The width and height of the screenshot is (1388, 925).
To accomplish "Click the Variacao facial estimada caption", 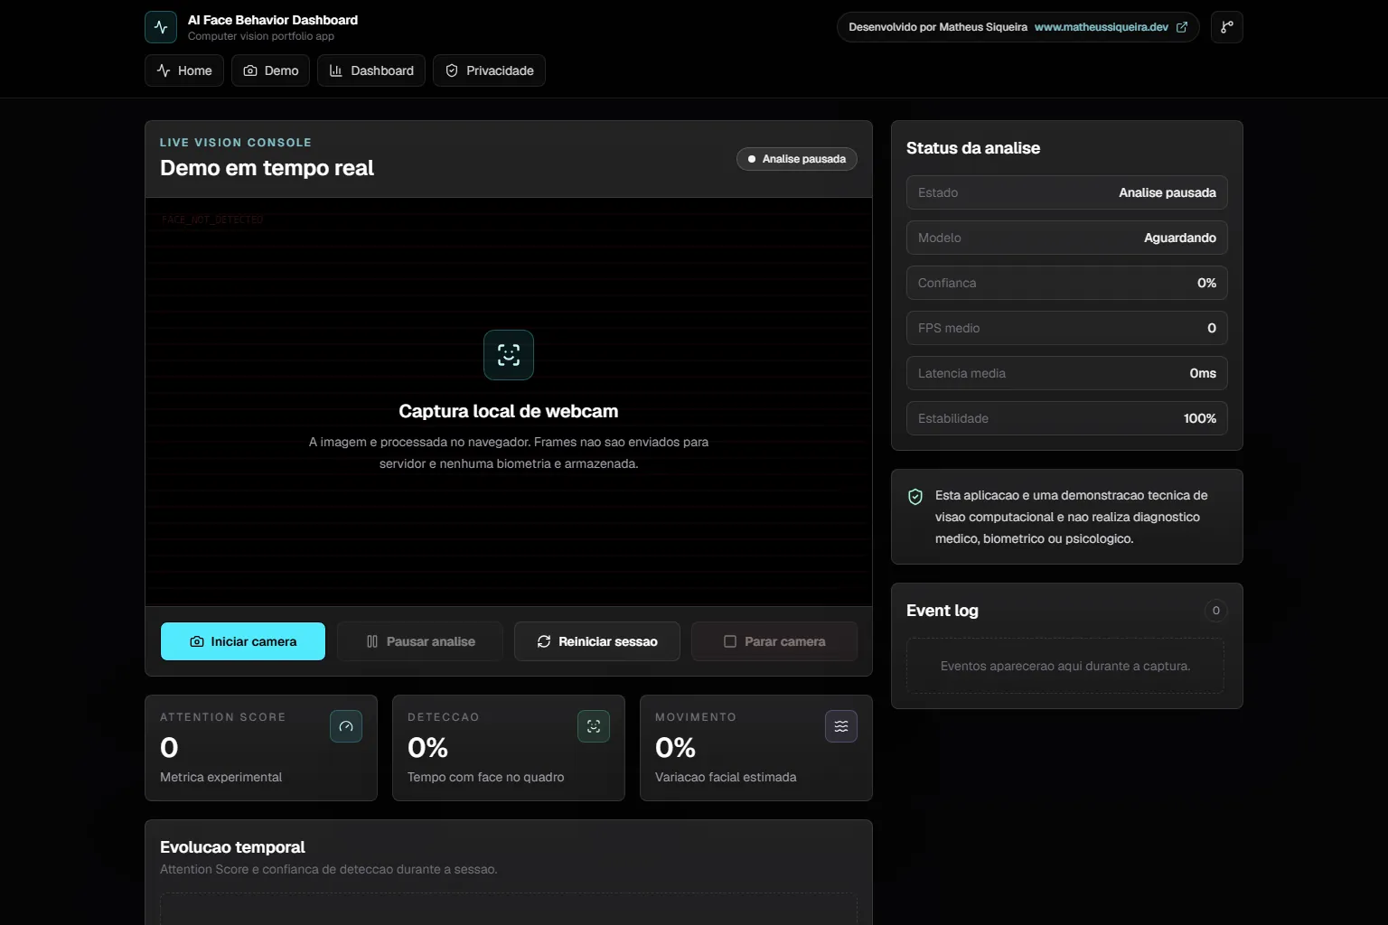I will [726, 777].
